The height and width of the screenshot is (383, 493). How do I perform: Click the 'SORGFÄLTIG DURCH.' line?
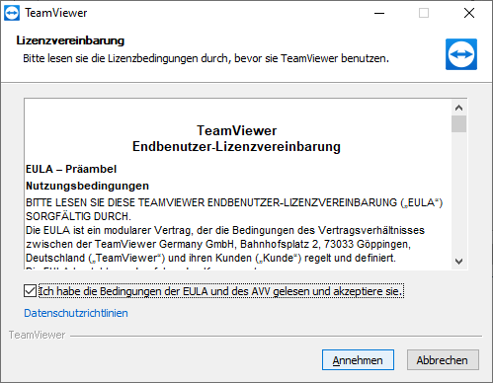tap(78, 216)
